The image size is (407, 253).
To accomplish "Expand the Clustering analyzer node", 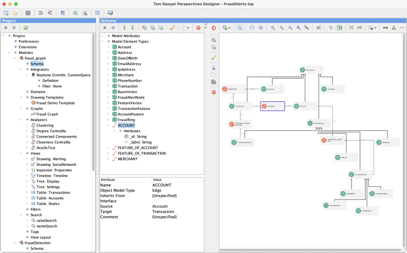I will 27,125.
